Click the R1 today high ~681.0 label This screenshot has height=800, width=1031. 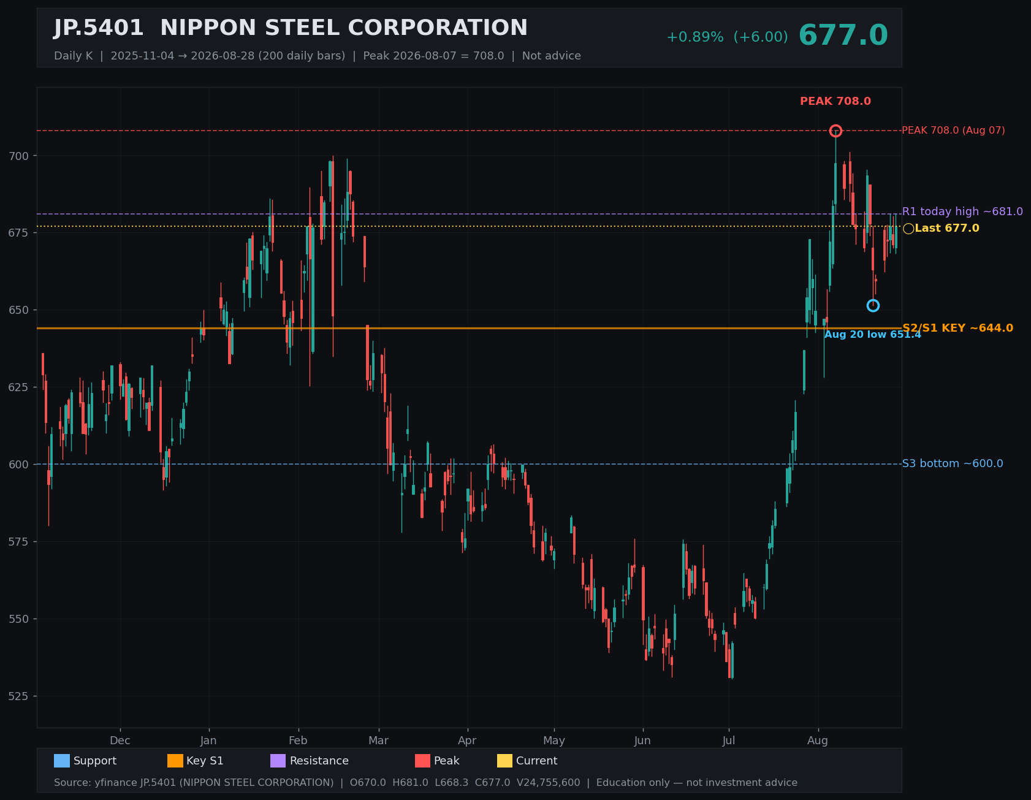pos(962,211)
